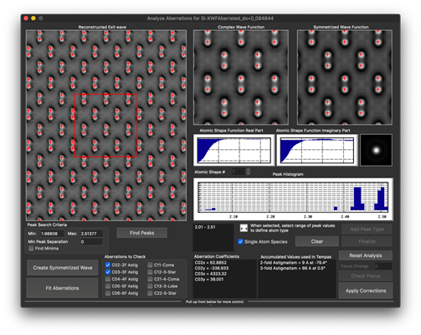Enable the C04-4F Astig checkbox
This screenshot has width=421, height=335.
pos(108,279)
